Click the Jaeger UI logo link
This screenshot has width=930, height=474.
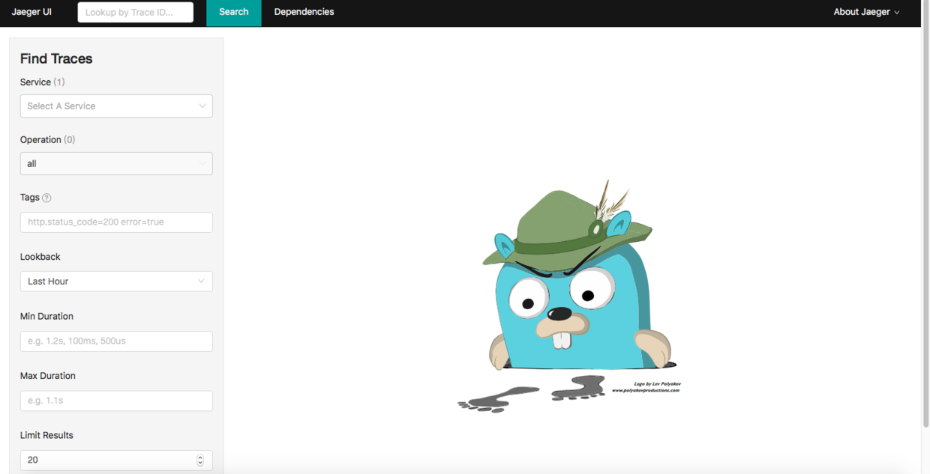31,12
